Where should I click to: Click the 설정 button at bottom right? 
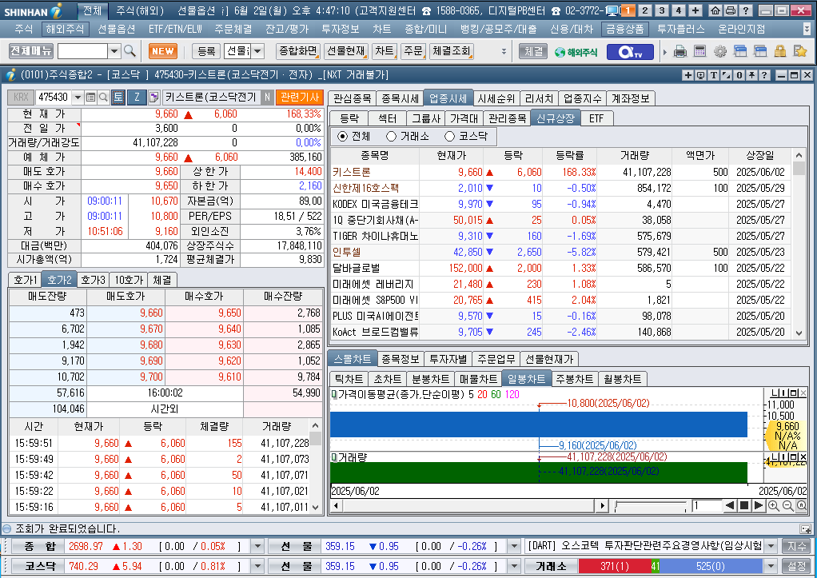(x=797, y=566)
